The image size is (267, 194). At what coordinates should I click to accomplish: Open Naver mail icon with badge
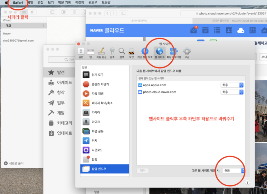coord(194,30)
